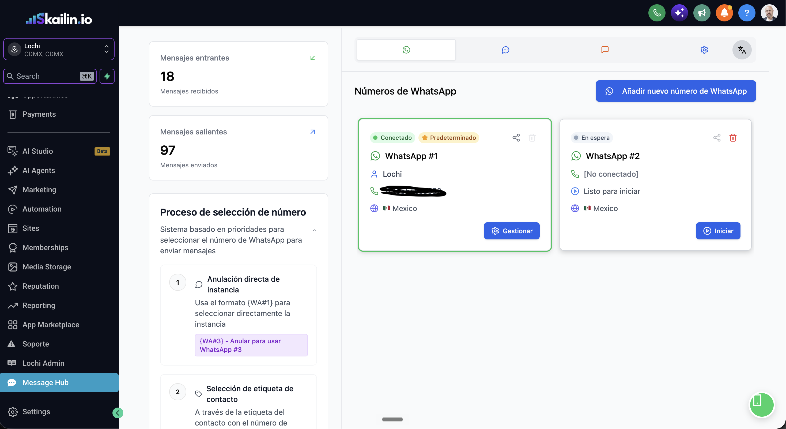786x429 pixels.
Task: Click the language translate icon
Action: coord(742,50)
